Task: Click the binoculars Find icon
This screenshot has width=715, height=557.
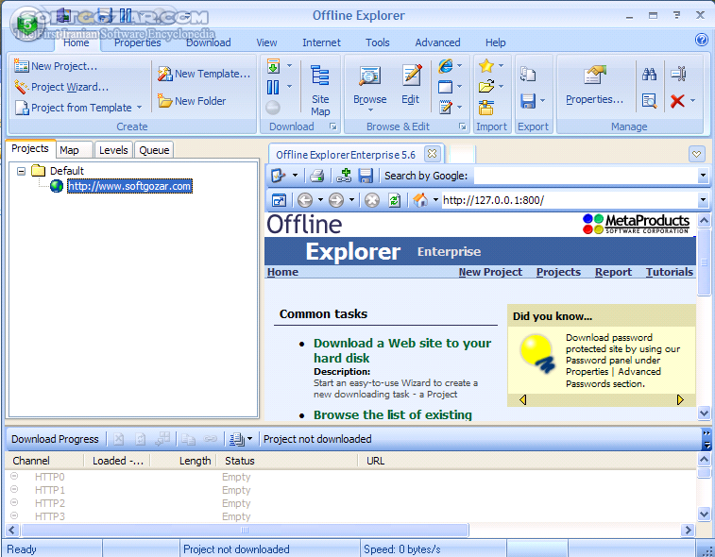Action: (649, 74)
